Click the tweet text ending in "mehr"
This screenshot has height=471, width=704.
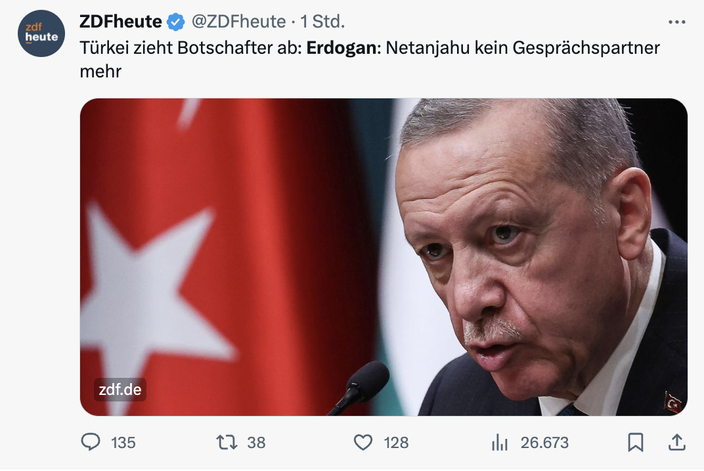click(101, 71)
